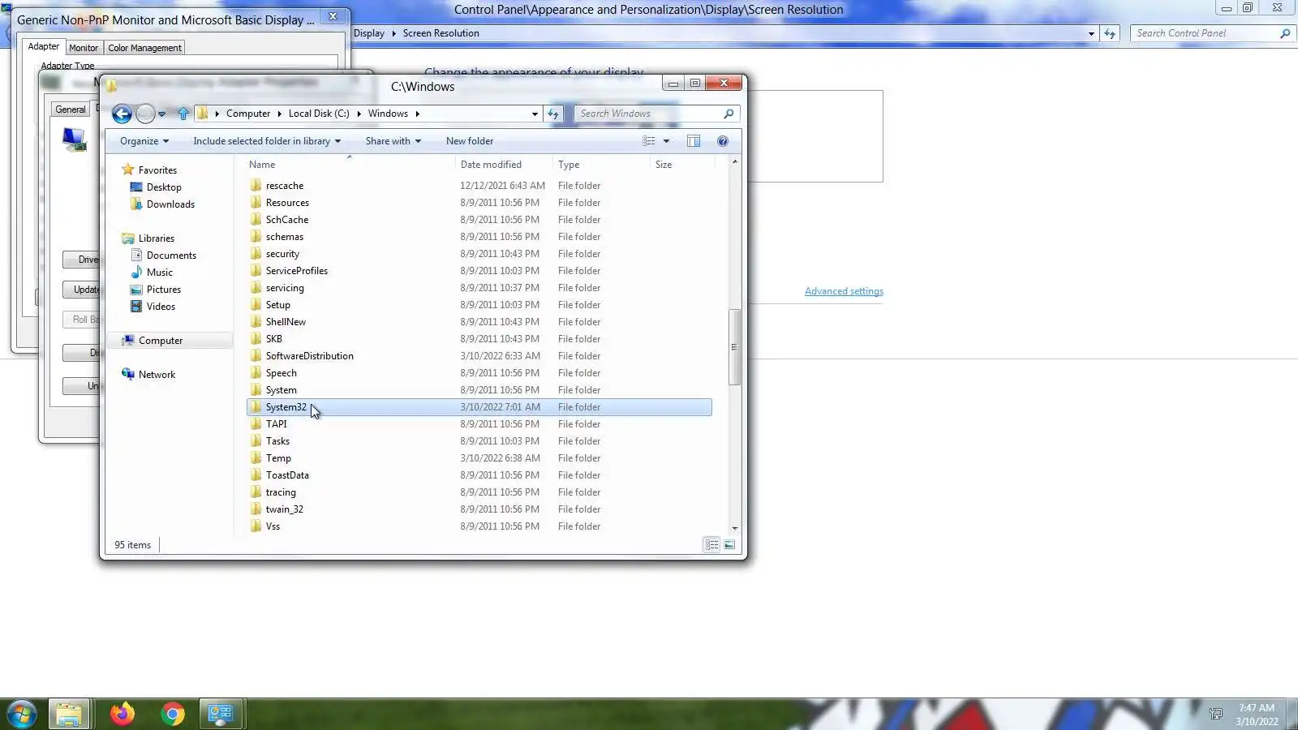Viewport: 1298px width, 730px height.
Task: Open the Videos library
Action: 161,307
